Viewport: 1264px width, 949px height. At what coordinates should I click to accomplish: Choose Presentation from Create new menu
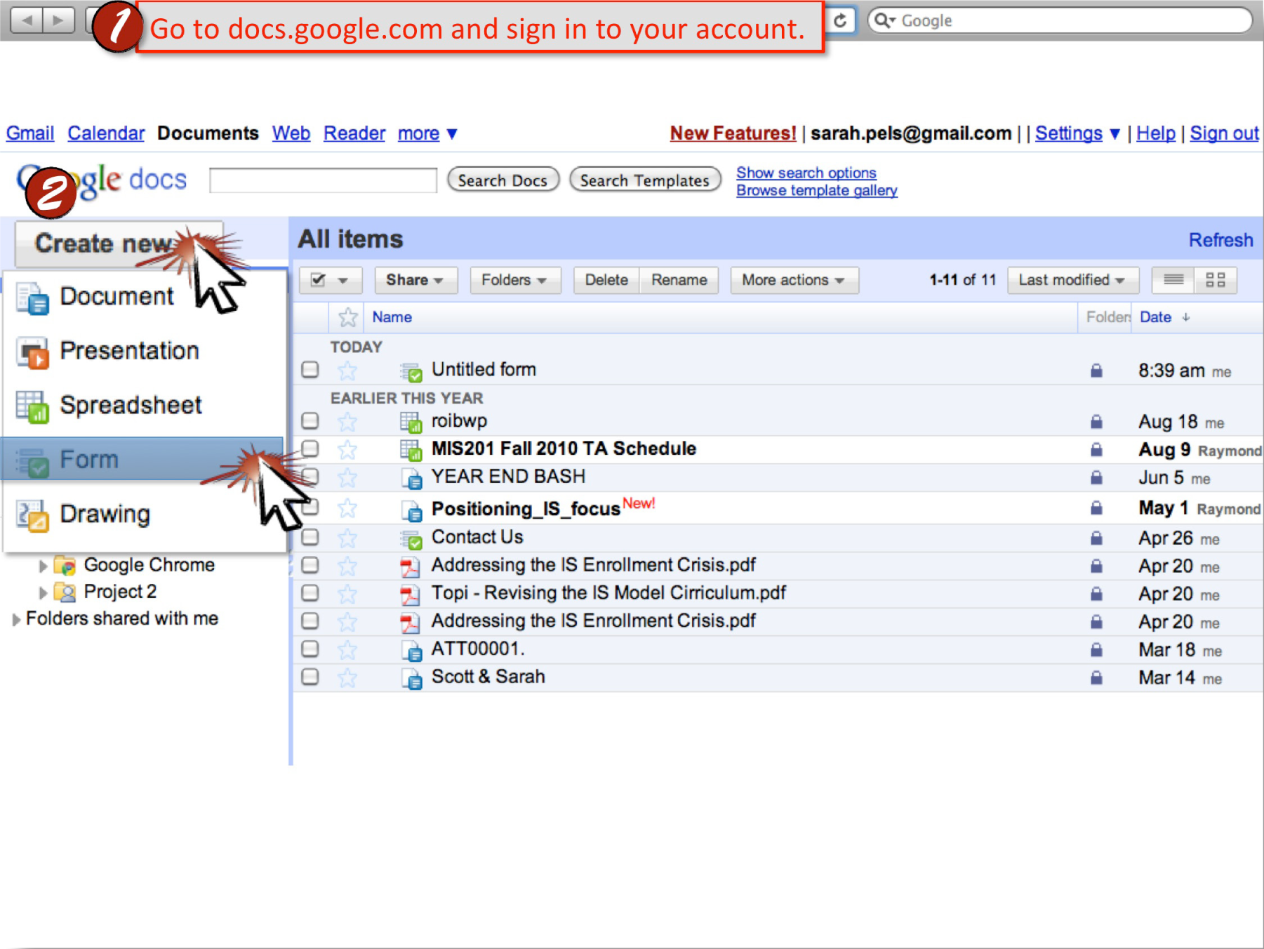(x=145, y=352)
